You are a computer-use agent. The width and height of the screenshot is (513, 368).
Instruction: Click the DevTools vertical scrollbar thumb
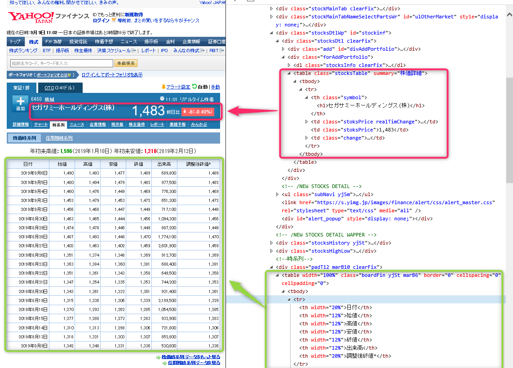coord(509,131)
